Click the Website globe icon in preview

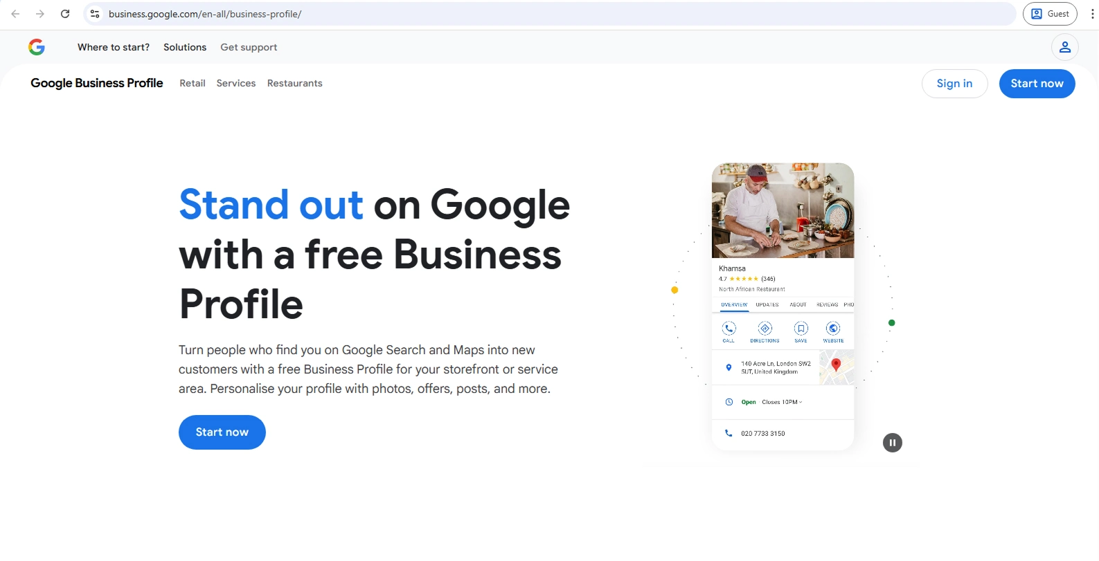pyautogui.click(x=833, y=329)
